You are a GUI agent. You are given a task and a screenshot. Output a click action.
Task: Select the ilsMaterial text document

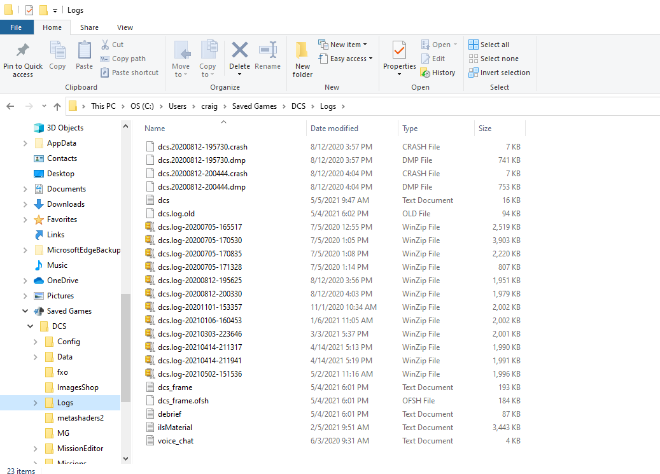coord(174,428)
